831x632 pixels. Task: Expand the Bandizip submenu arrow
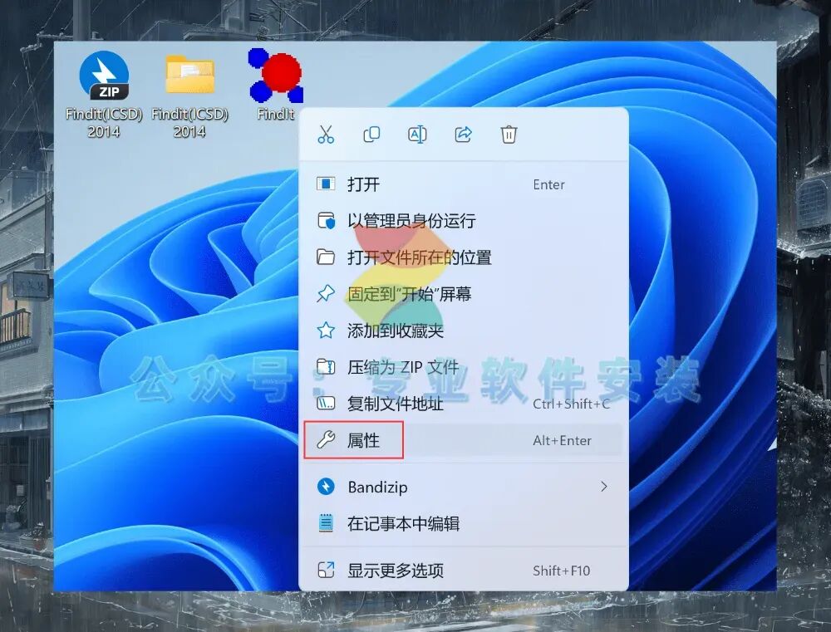tap(603, 487)
